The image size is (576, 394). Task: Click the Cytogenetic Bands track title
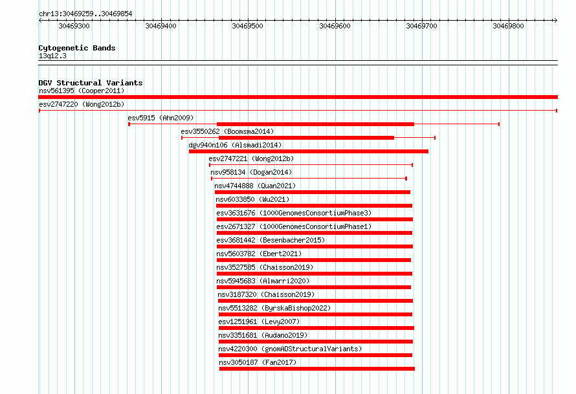(x=77, y=48)
